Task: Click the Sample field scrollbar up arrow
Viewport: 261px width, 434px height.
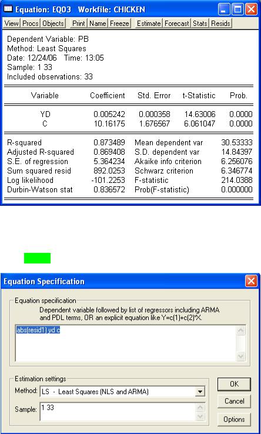Action: point(200,407)
